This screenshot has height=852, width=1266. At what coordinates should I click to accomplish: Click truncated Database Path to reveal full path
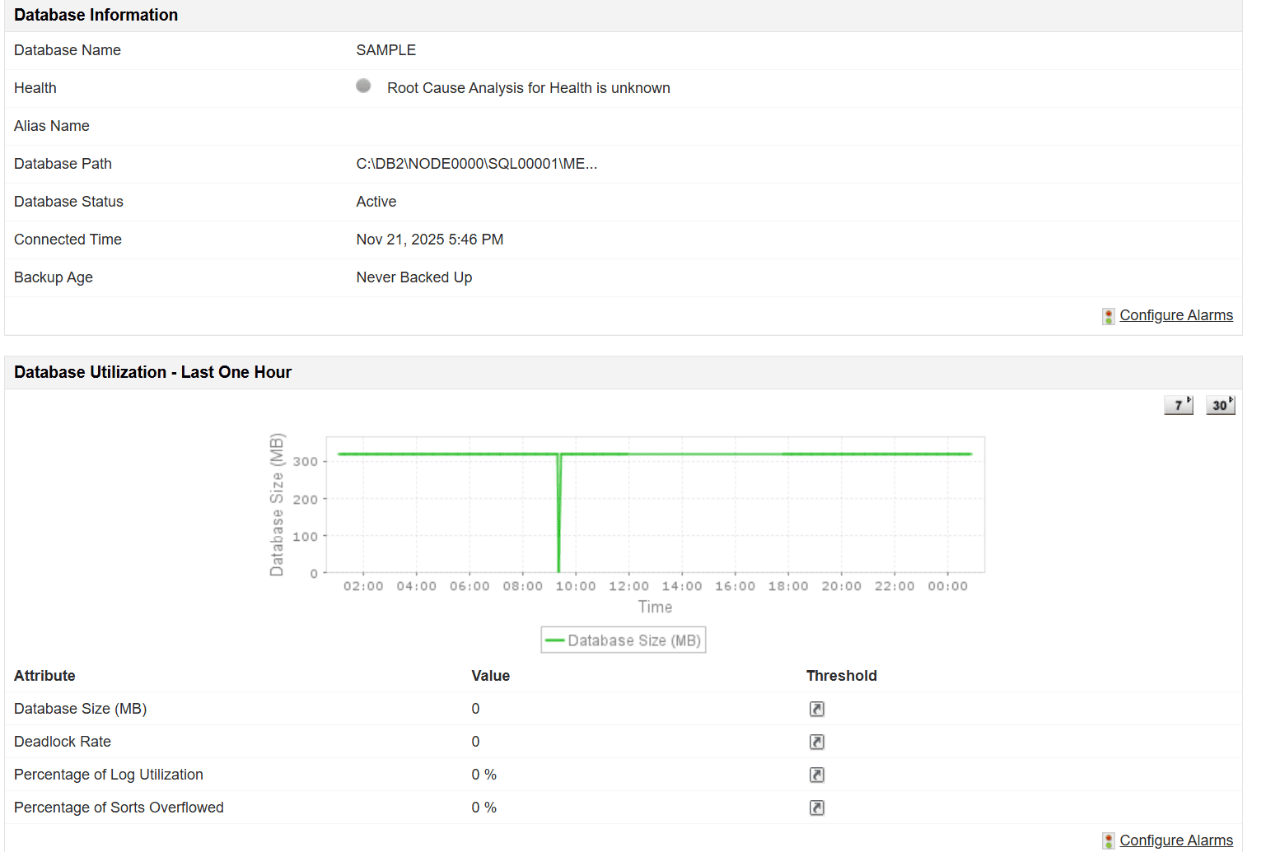[x=476, y=164]
